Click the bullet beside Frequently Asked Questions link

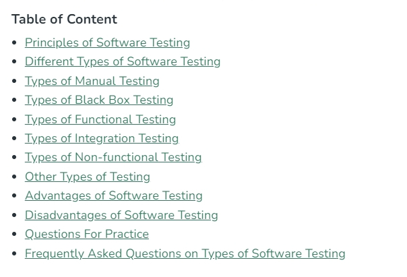[x=14, y=253]
